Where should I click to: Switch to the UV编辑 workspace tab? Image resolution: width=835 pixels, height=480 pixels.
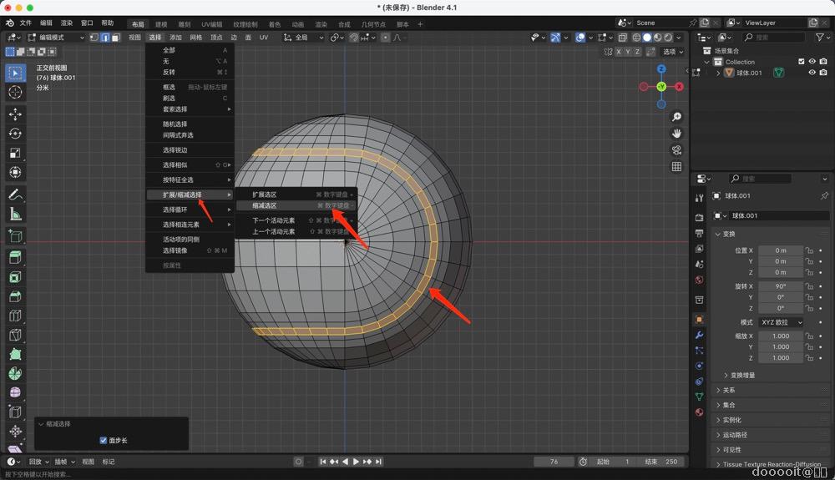[211, 24]
